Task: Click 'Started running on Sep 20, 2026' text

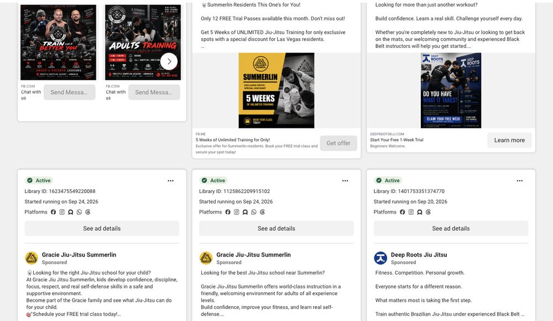Action: (410, 202)
